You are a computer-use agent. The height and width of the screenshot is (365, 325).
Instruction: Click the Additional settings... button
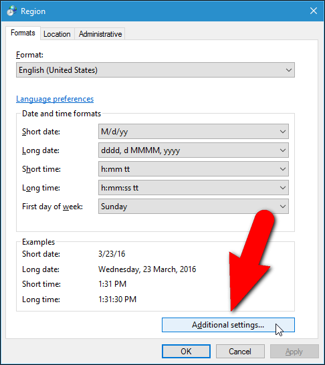pos(228,325)
